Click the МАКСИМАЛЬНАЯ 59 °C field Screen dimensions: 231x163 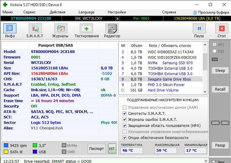point(166,151)
